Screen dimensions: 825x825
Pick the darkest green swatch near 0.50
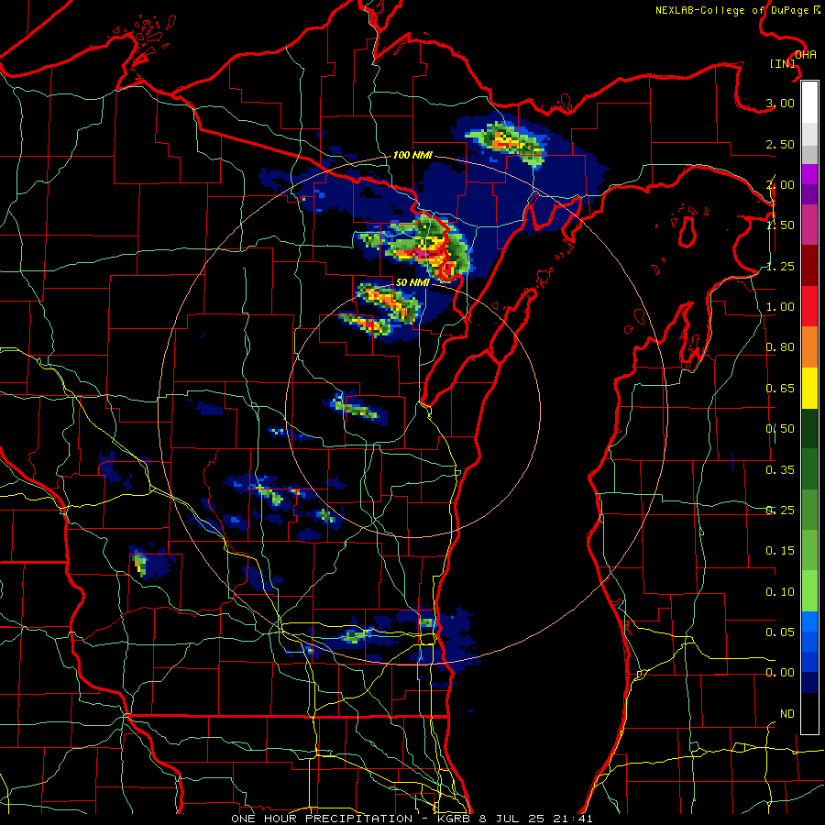pos(809,428)
